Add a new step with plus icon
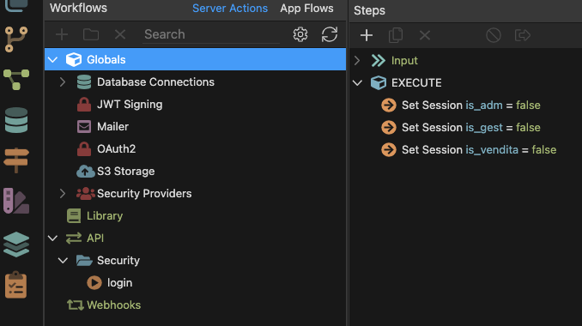582x326 pixels. (367, 36)
